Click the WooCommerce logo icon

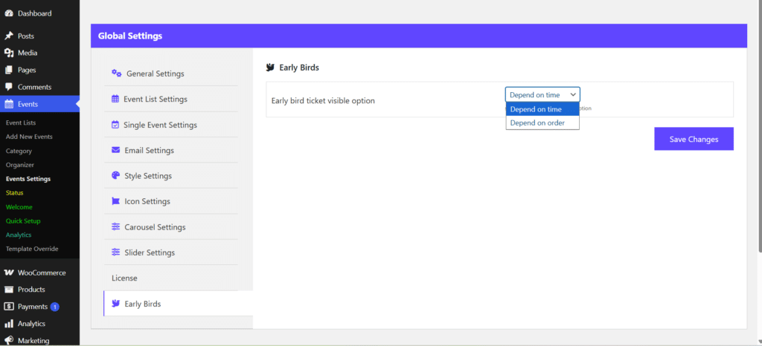click(9, 272)
